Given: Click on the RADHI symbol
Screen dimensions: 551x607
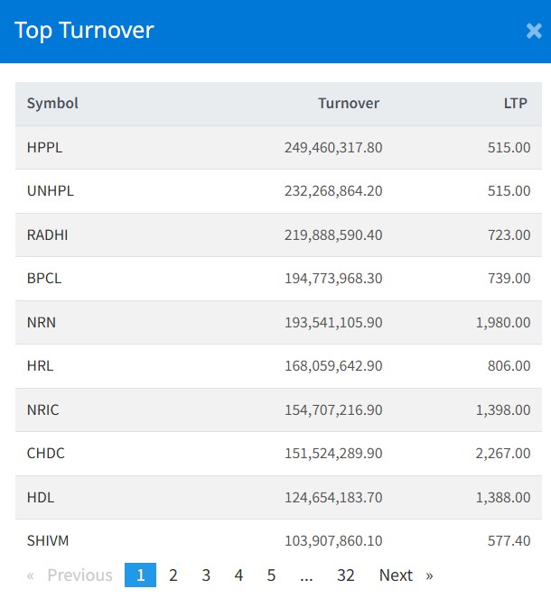Looking at the screenshot, I should click(48, 235).
